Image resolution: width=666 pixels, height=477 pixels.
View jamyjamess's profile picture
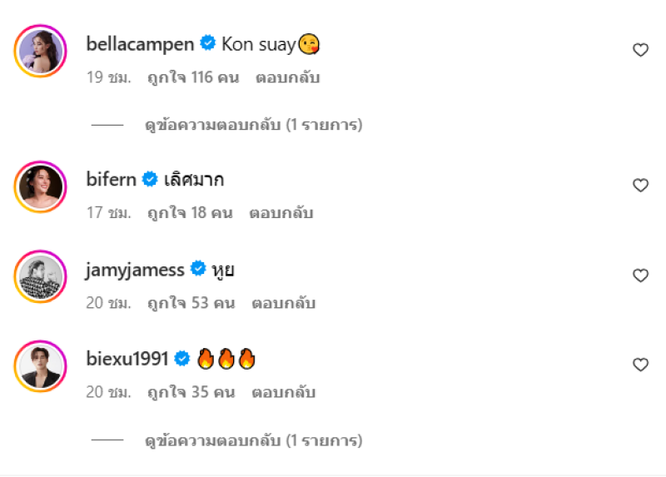[40, 276]
